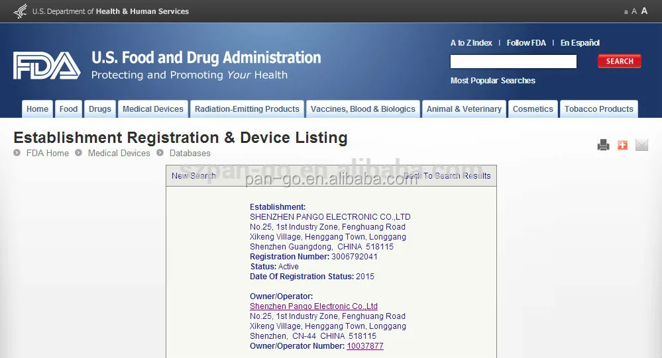Click bullet icon beside Medical Devices breadcrumb
662x358 pixels.
(79, 153)
